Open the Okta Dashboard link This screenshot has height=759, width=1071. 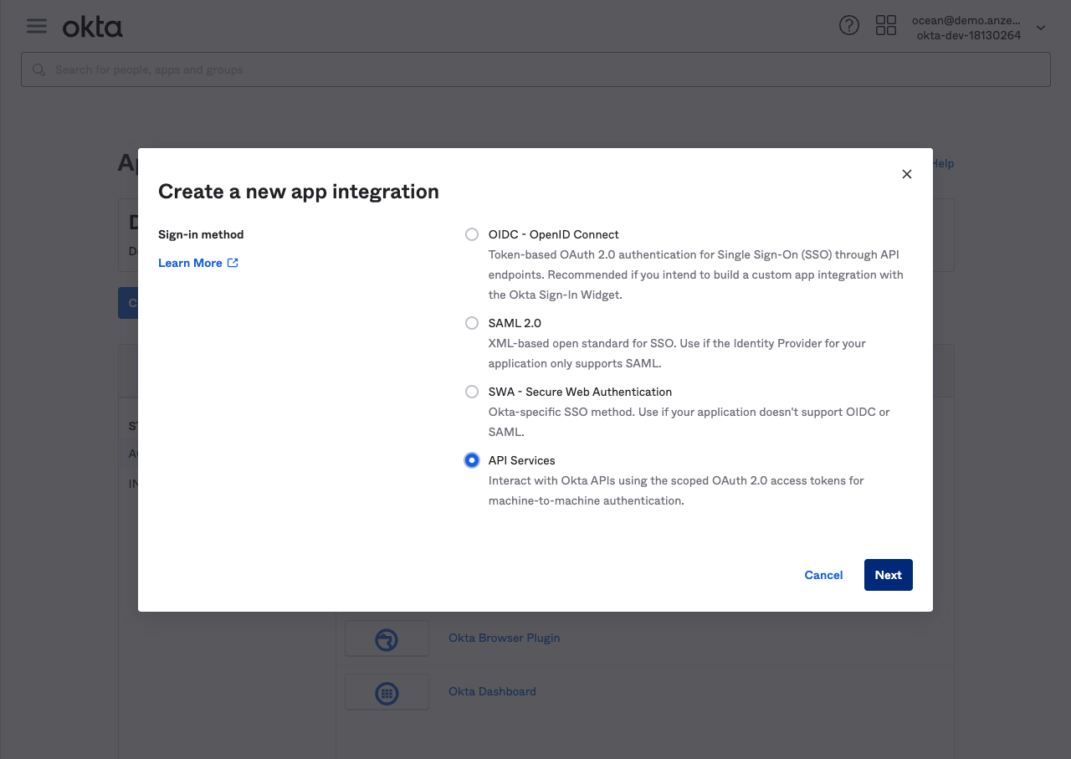492,691
